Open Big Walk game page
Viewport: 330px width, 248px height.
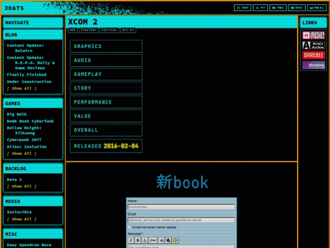click(x=16, y=114)
